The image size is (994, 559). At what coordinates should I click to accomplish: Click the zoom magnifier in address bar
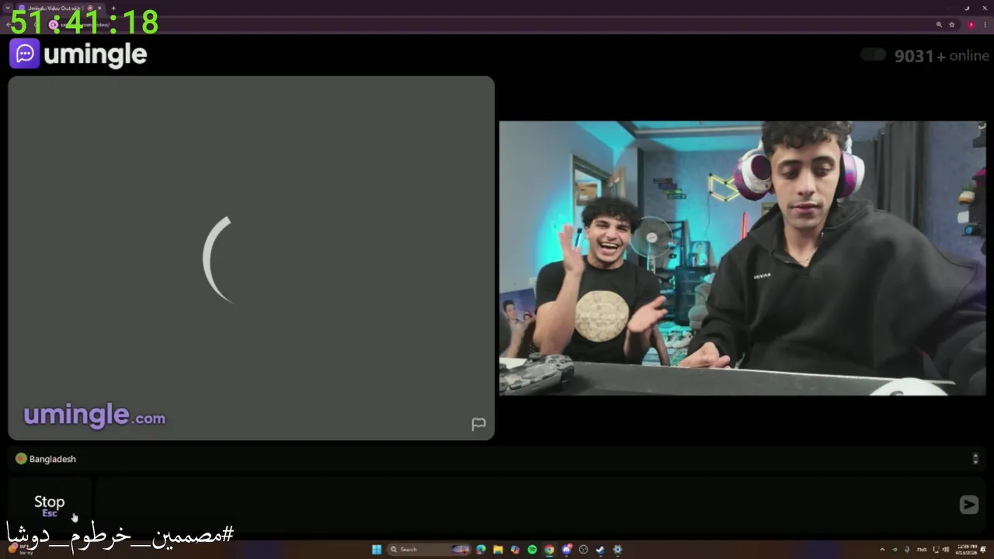[x=939, y=25]
